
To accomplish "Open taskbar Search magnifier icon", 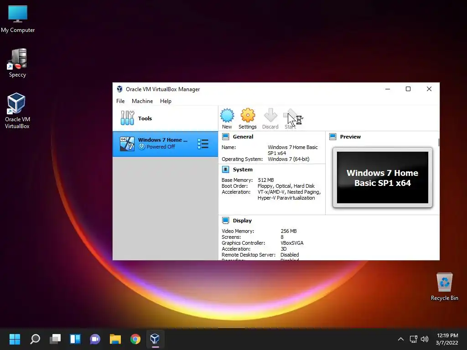I will 35,339.
